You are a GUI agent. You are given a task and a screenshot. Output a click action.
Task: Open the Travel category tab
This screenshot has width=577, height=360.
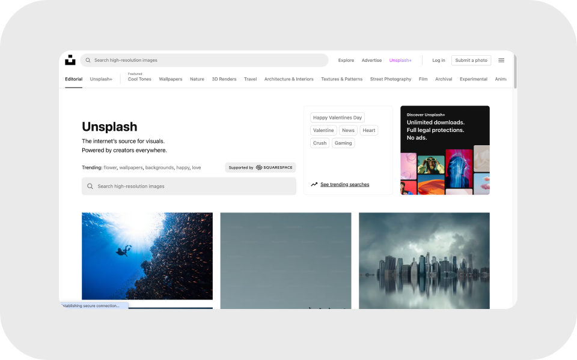pyautogui.click(x=250, y=79)
